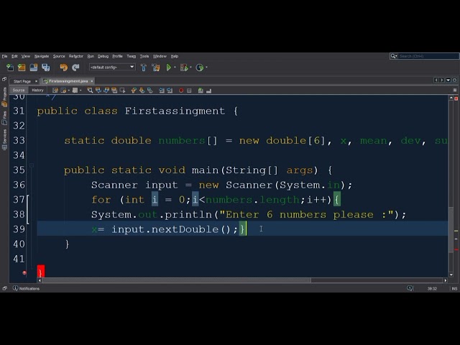Toggle Rectangular Selection editor icon
The image size is (460, 345).
(x=122, y=91)
